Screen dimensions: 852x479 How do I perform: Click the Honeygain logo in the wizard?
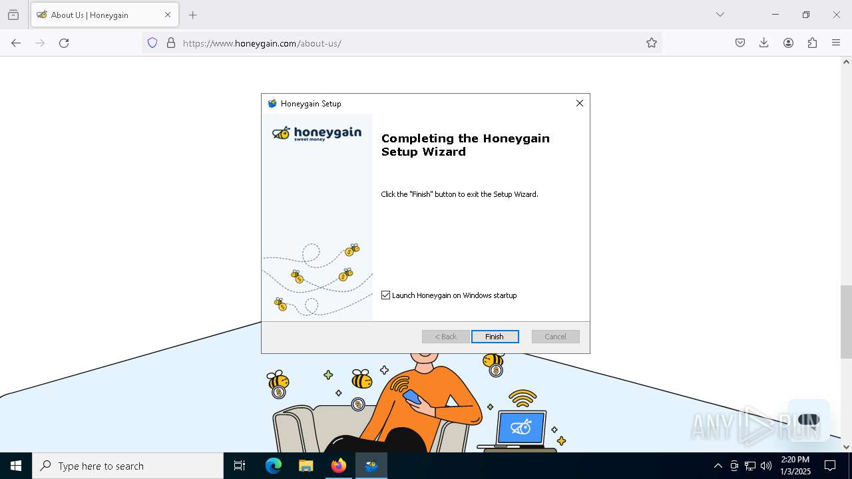[317, 134]
